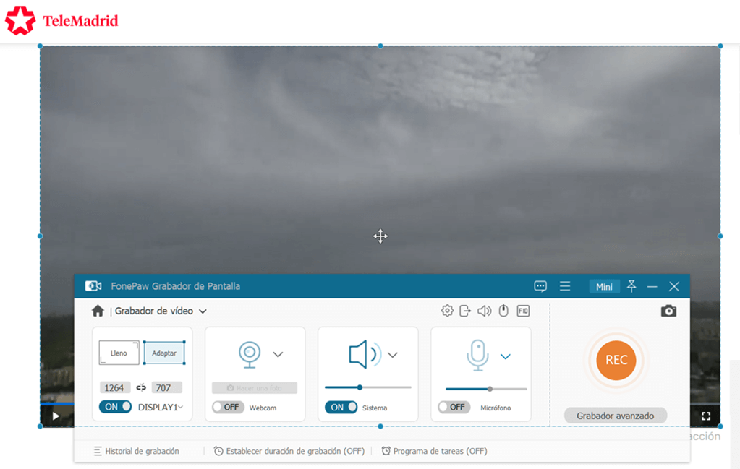Open the FID hotkeys icon
Viewport: 740px width, 469px height.
click(524, 311)
